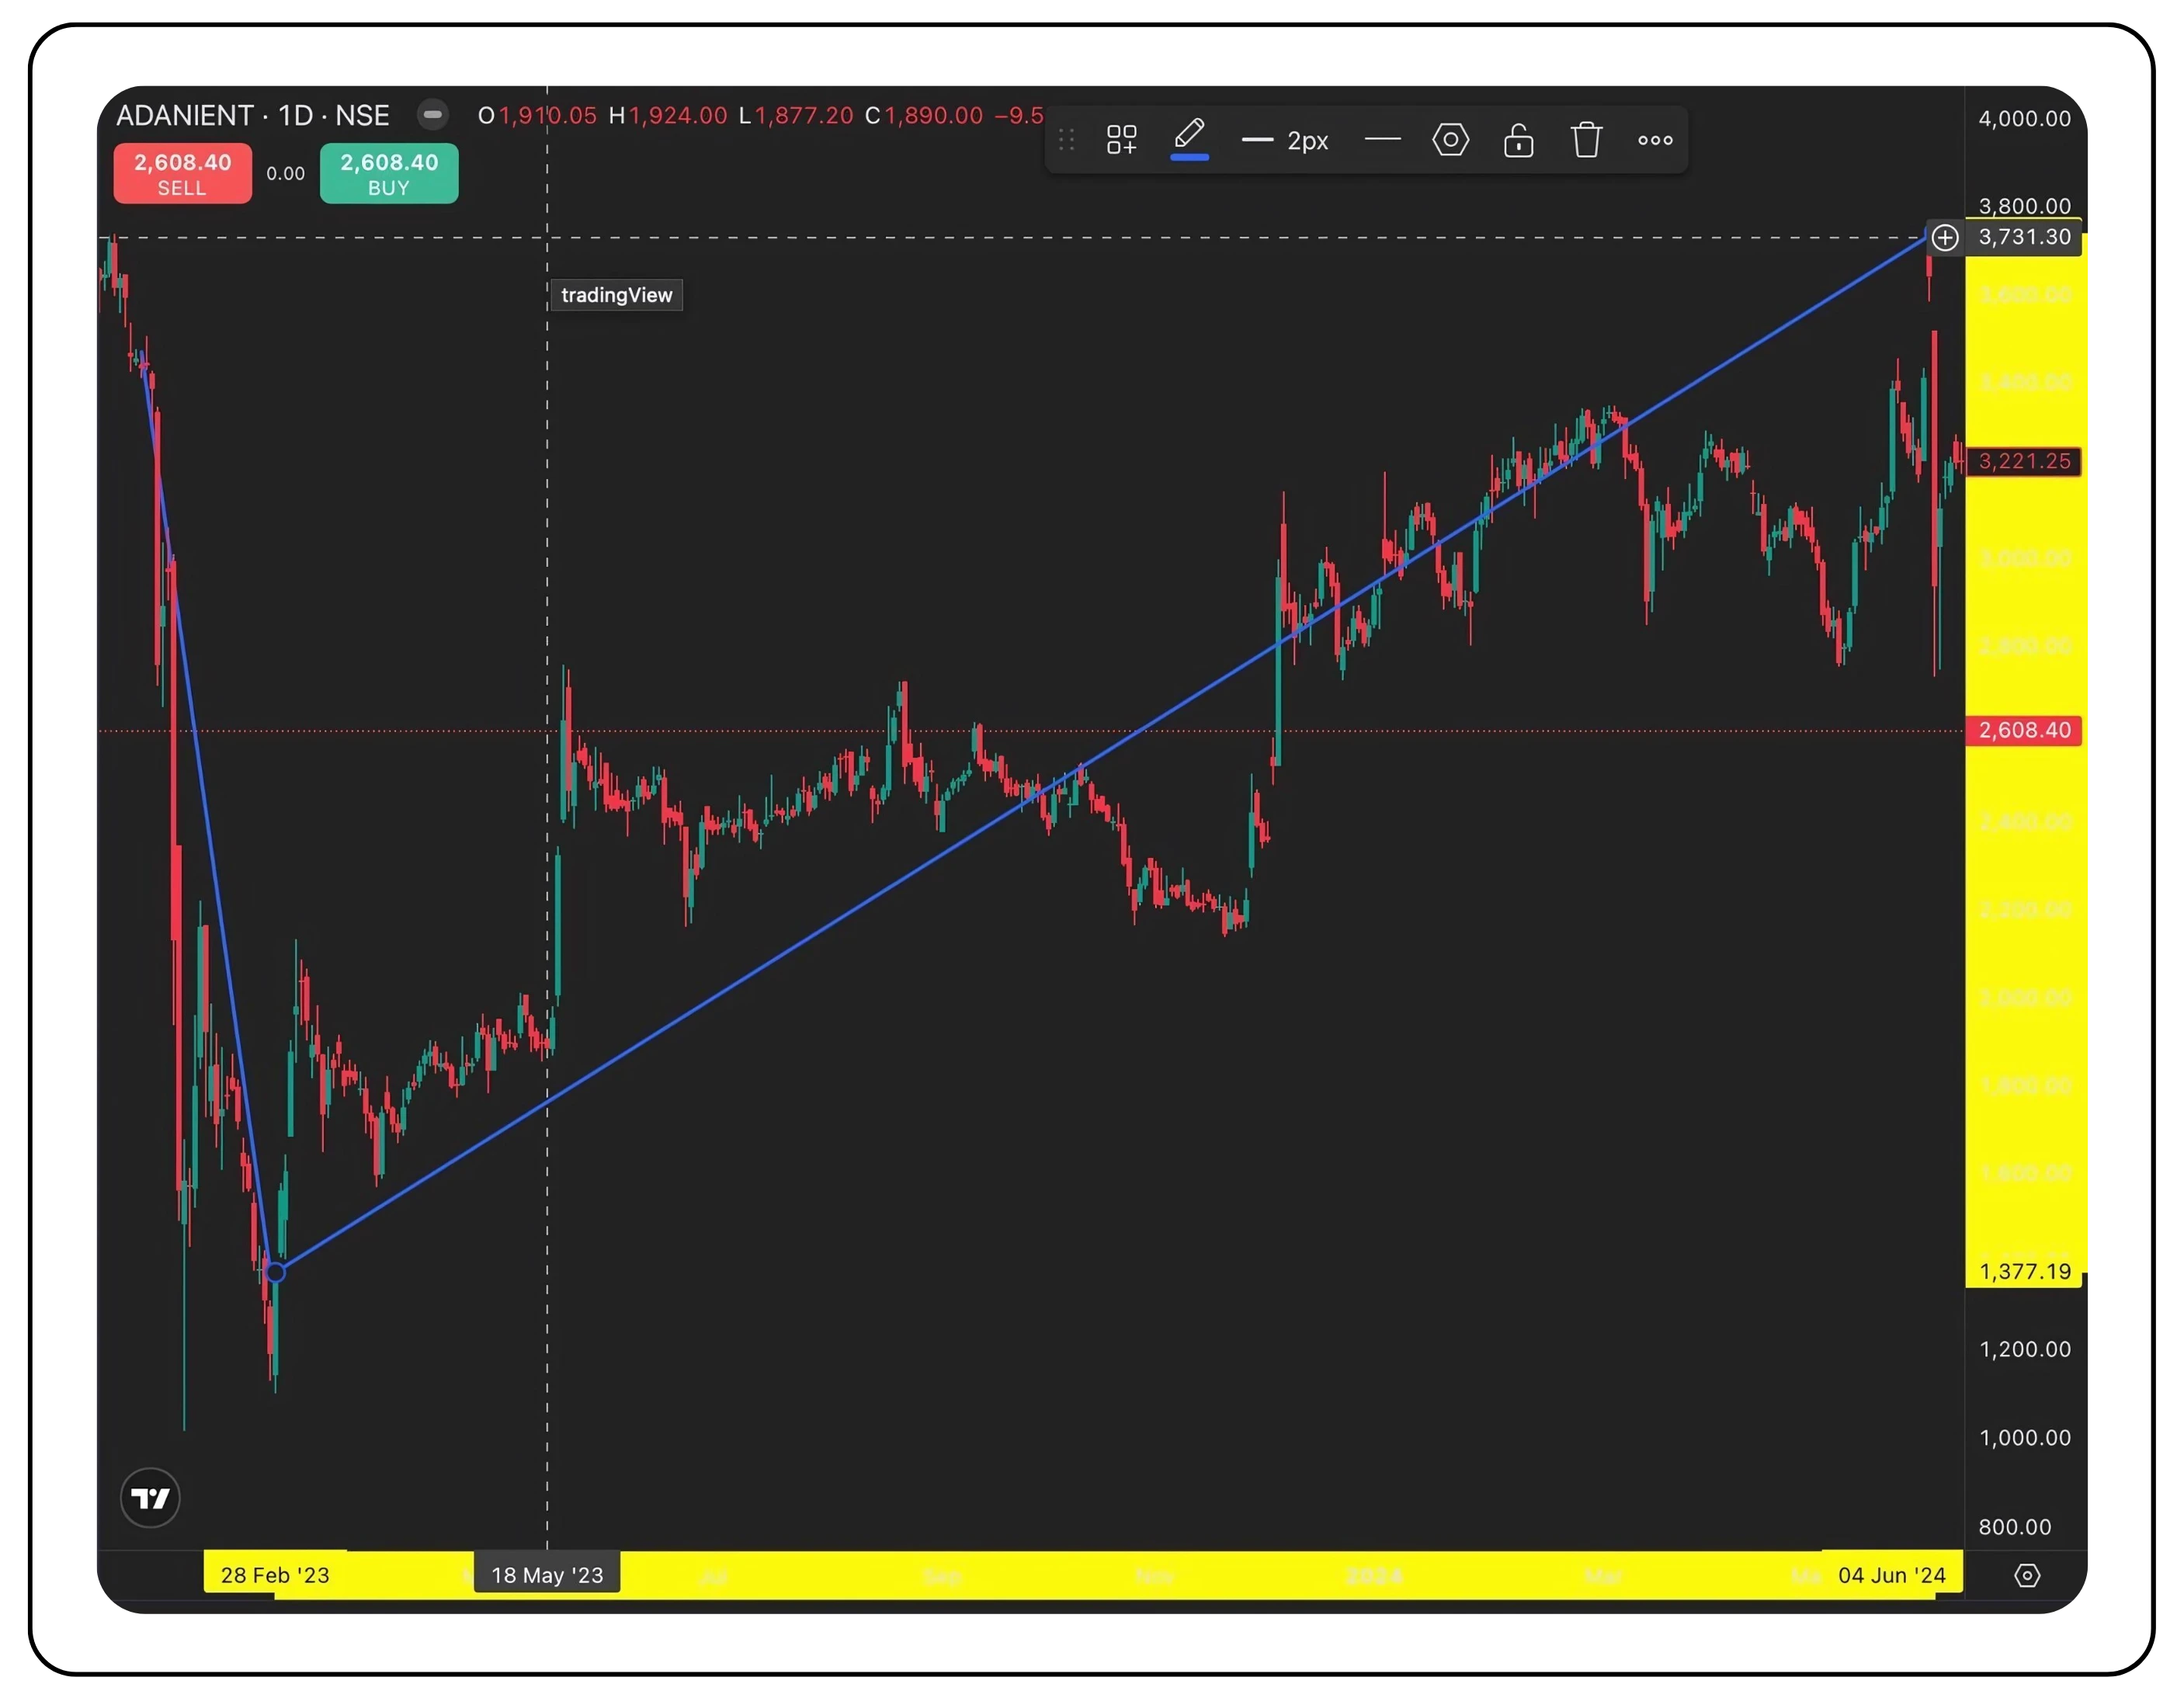Toggle the lock on the drawing

1518,140
